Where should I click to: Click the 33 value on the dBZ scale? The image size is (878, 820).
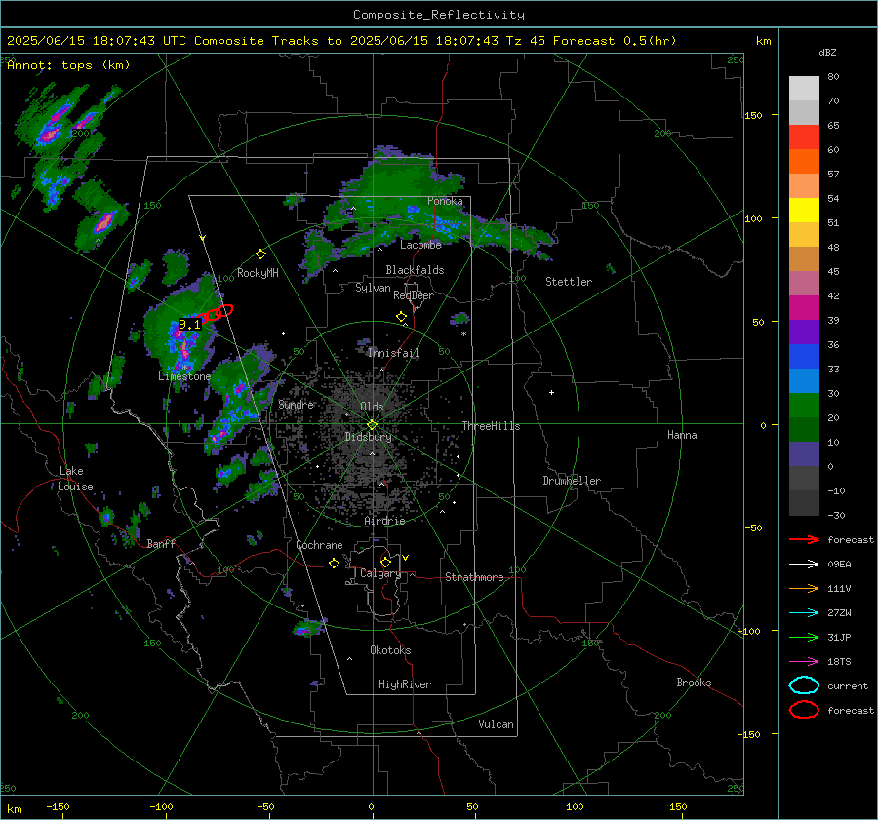[833, 369]
